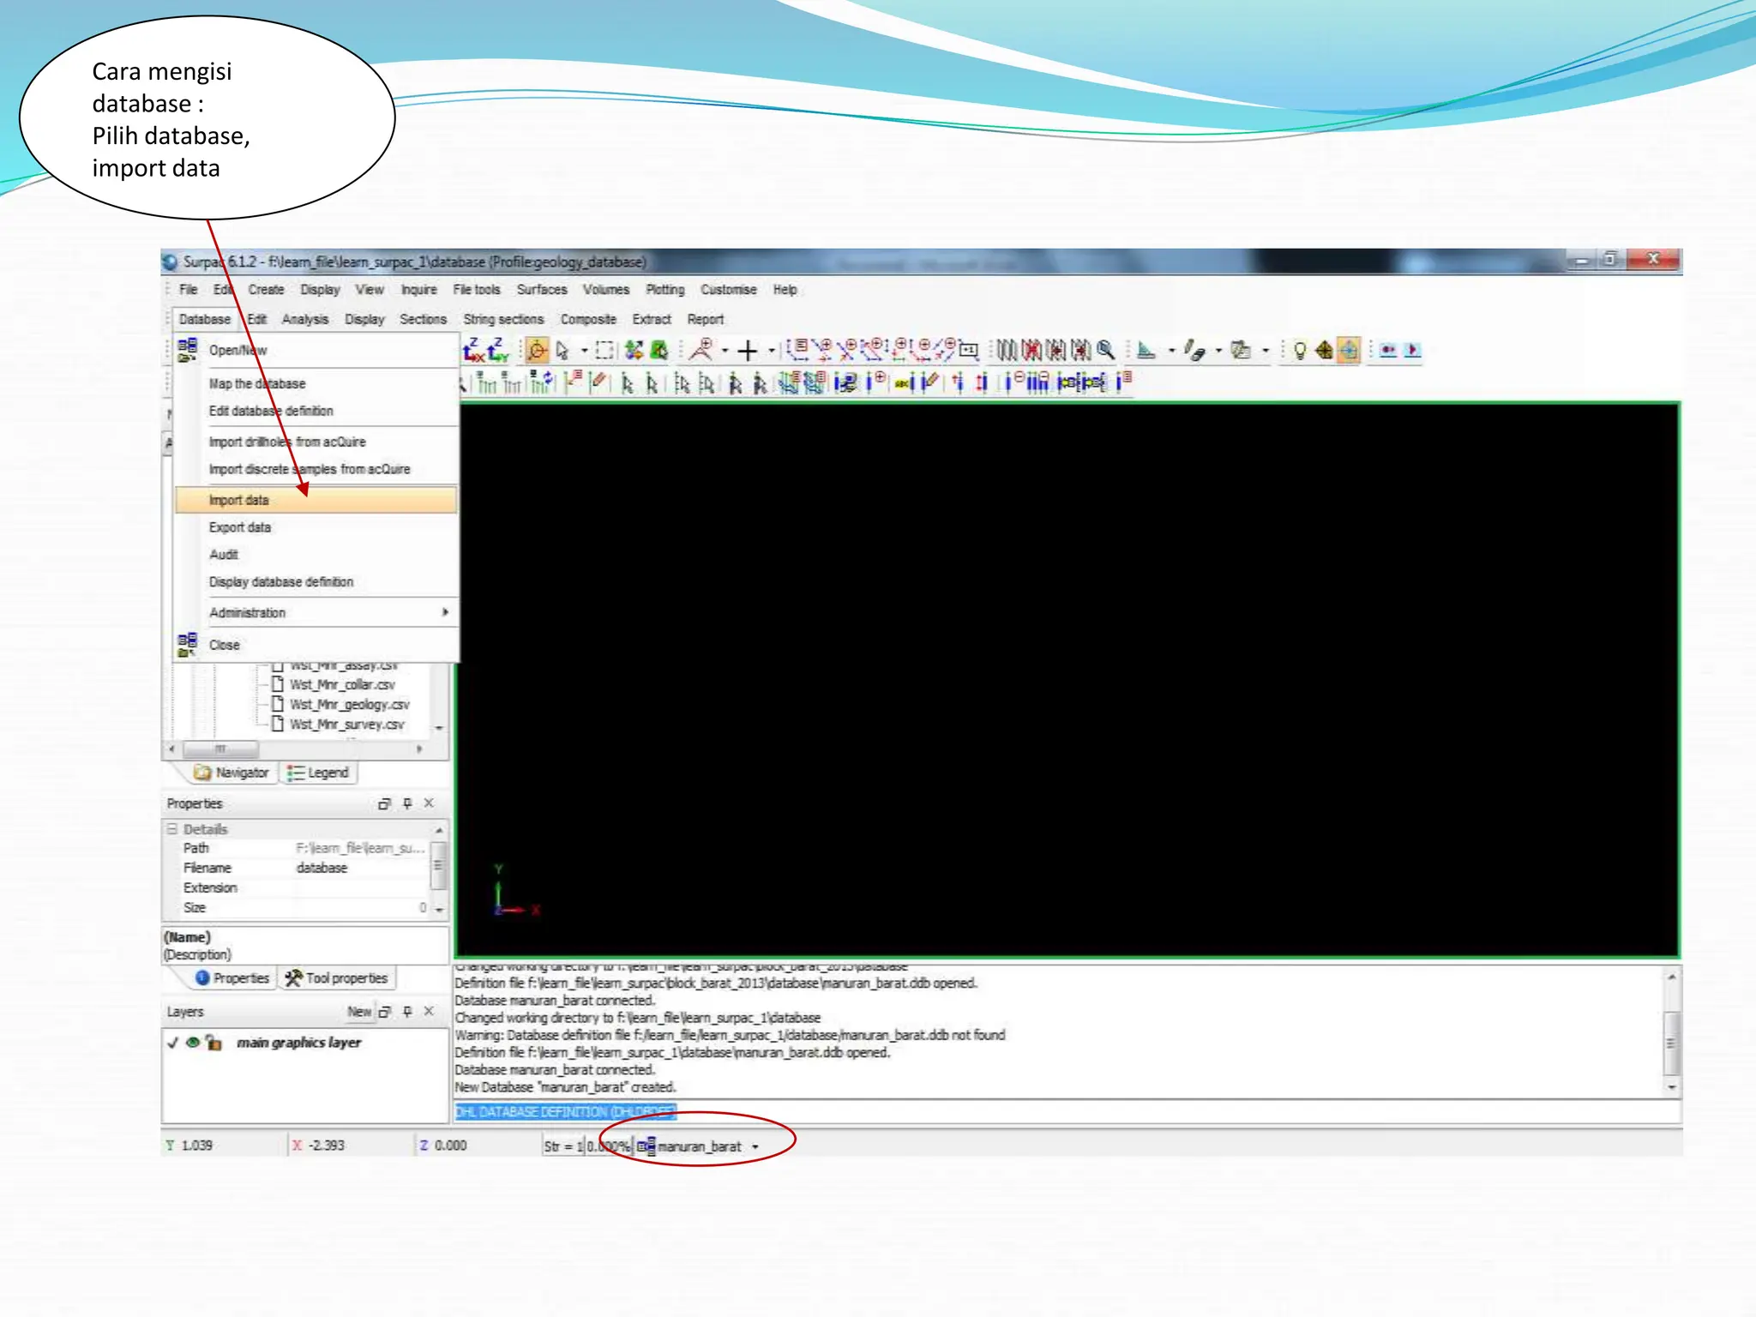Toggle lock icon of main graphics layer
The width and height of the screenshot is (1756, 1317).
[214, 1043]
